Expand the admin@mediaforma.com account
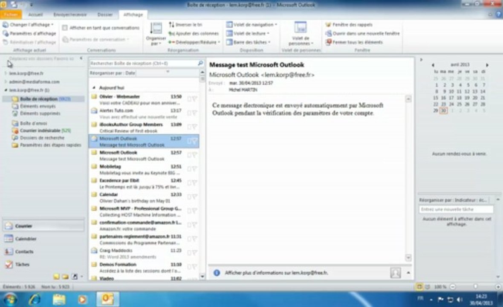The image size is (503, 307). click(6, 82)
